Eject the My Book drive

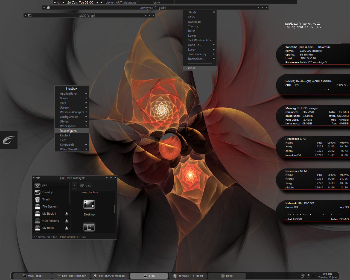point(67,228)
